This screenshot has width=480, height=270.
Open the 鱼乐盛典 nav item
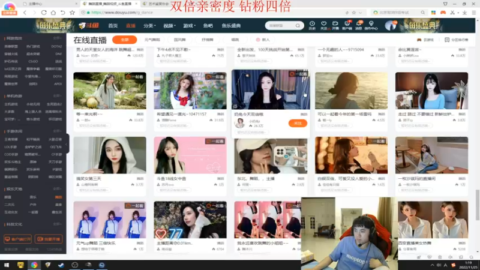click(x=231, y=26)
